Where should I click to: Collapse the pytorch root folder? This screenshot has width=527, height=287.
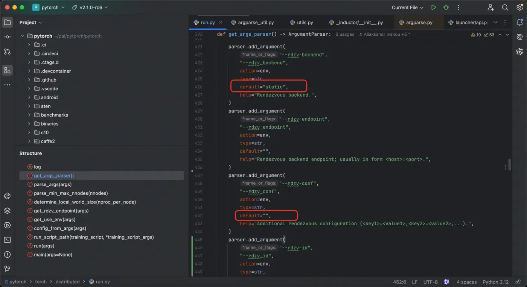22,36
